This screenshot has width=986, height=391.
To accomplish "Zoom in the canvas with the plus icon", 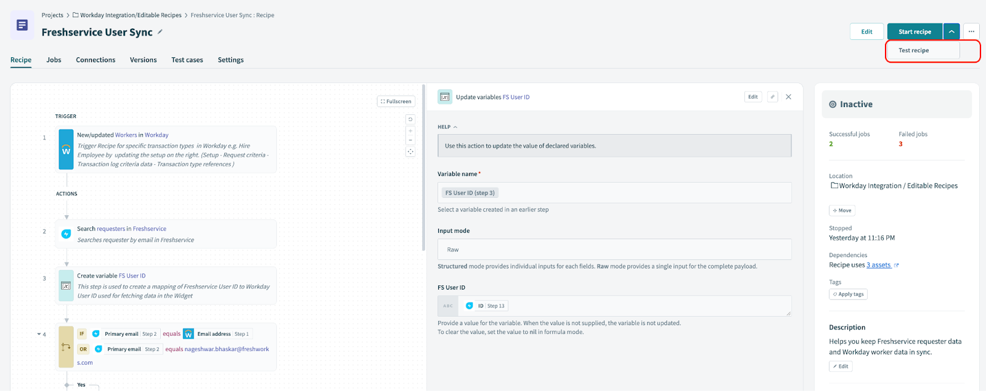I will 410,131.
